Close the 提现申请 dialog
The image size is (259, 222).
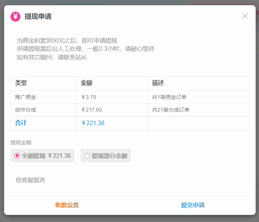(x=245, y=16)
